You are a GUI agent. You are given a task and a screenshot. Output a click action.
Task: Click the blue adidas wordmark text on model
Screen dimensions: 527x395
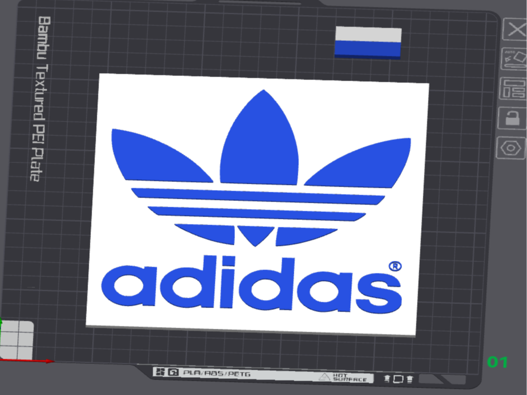click(x=251, y=285)
